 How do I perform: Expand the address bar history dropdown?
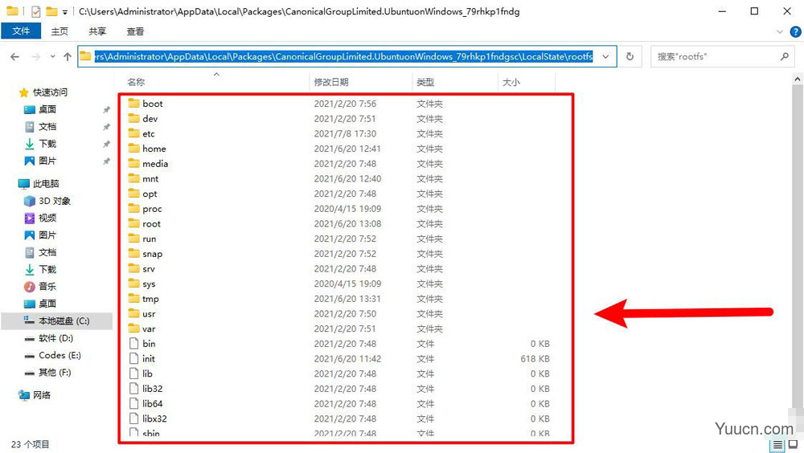(605, 56)
